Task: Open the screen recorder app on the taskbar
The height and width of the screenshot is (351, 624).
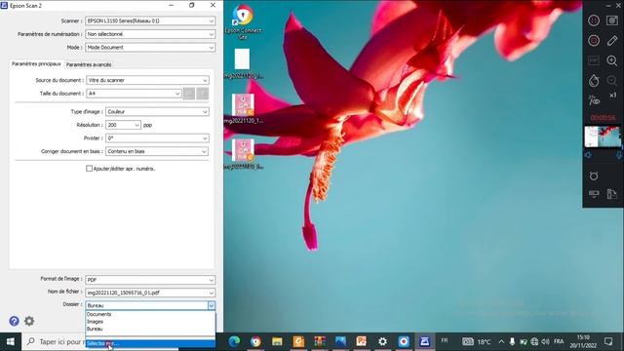Action: [404, 341]
